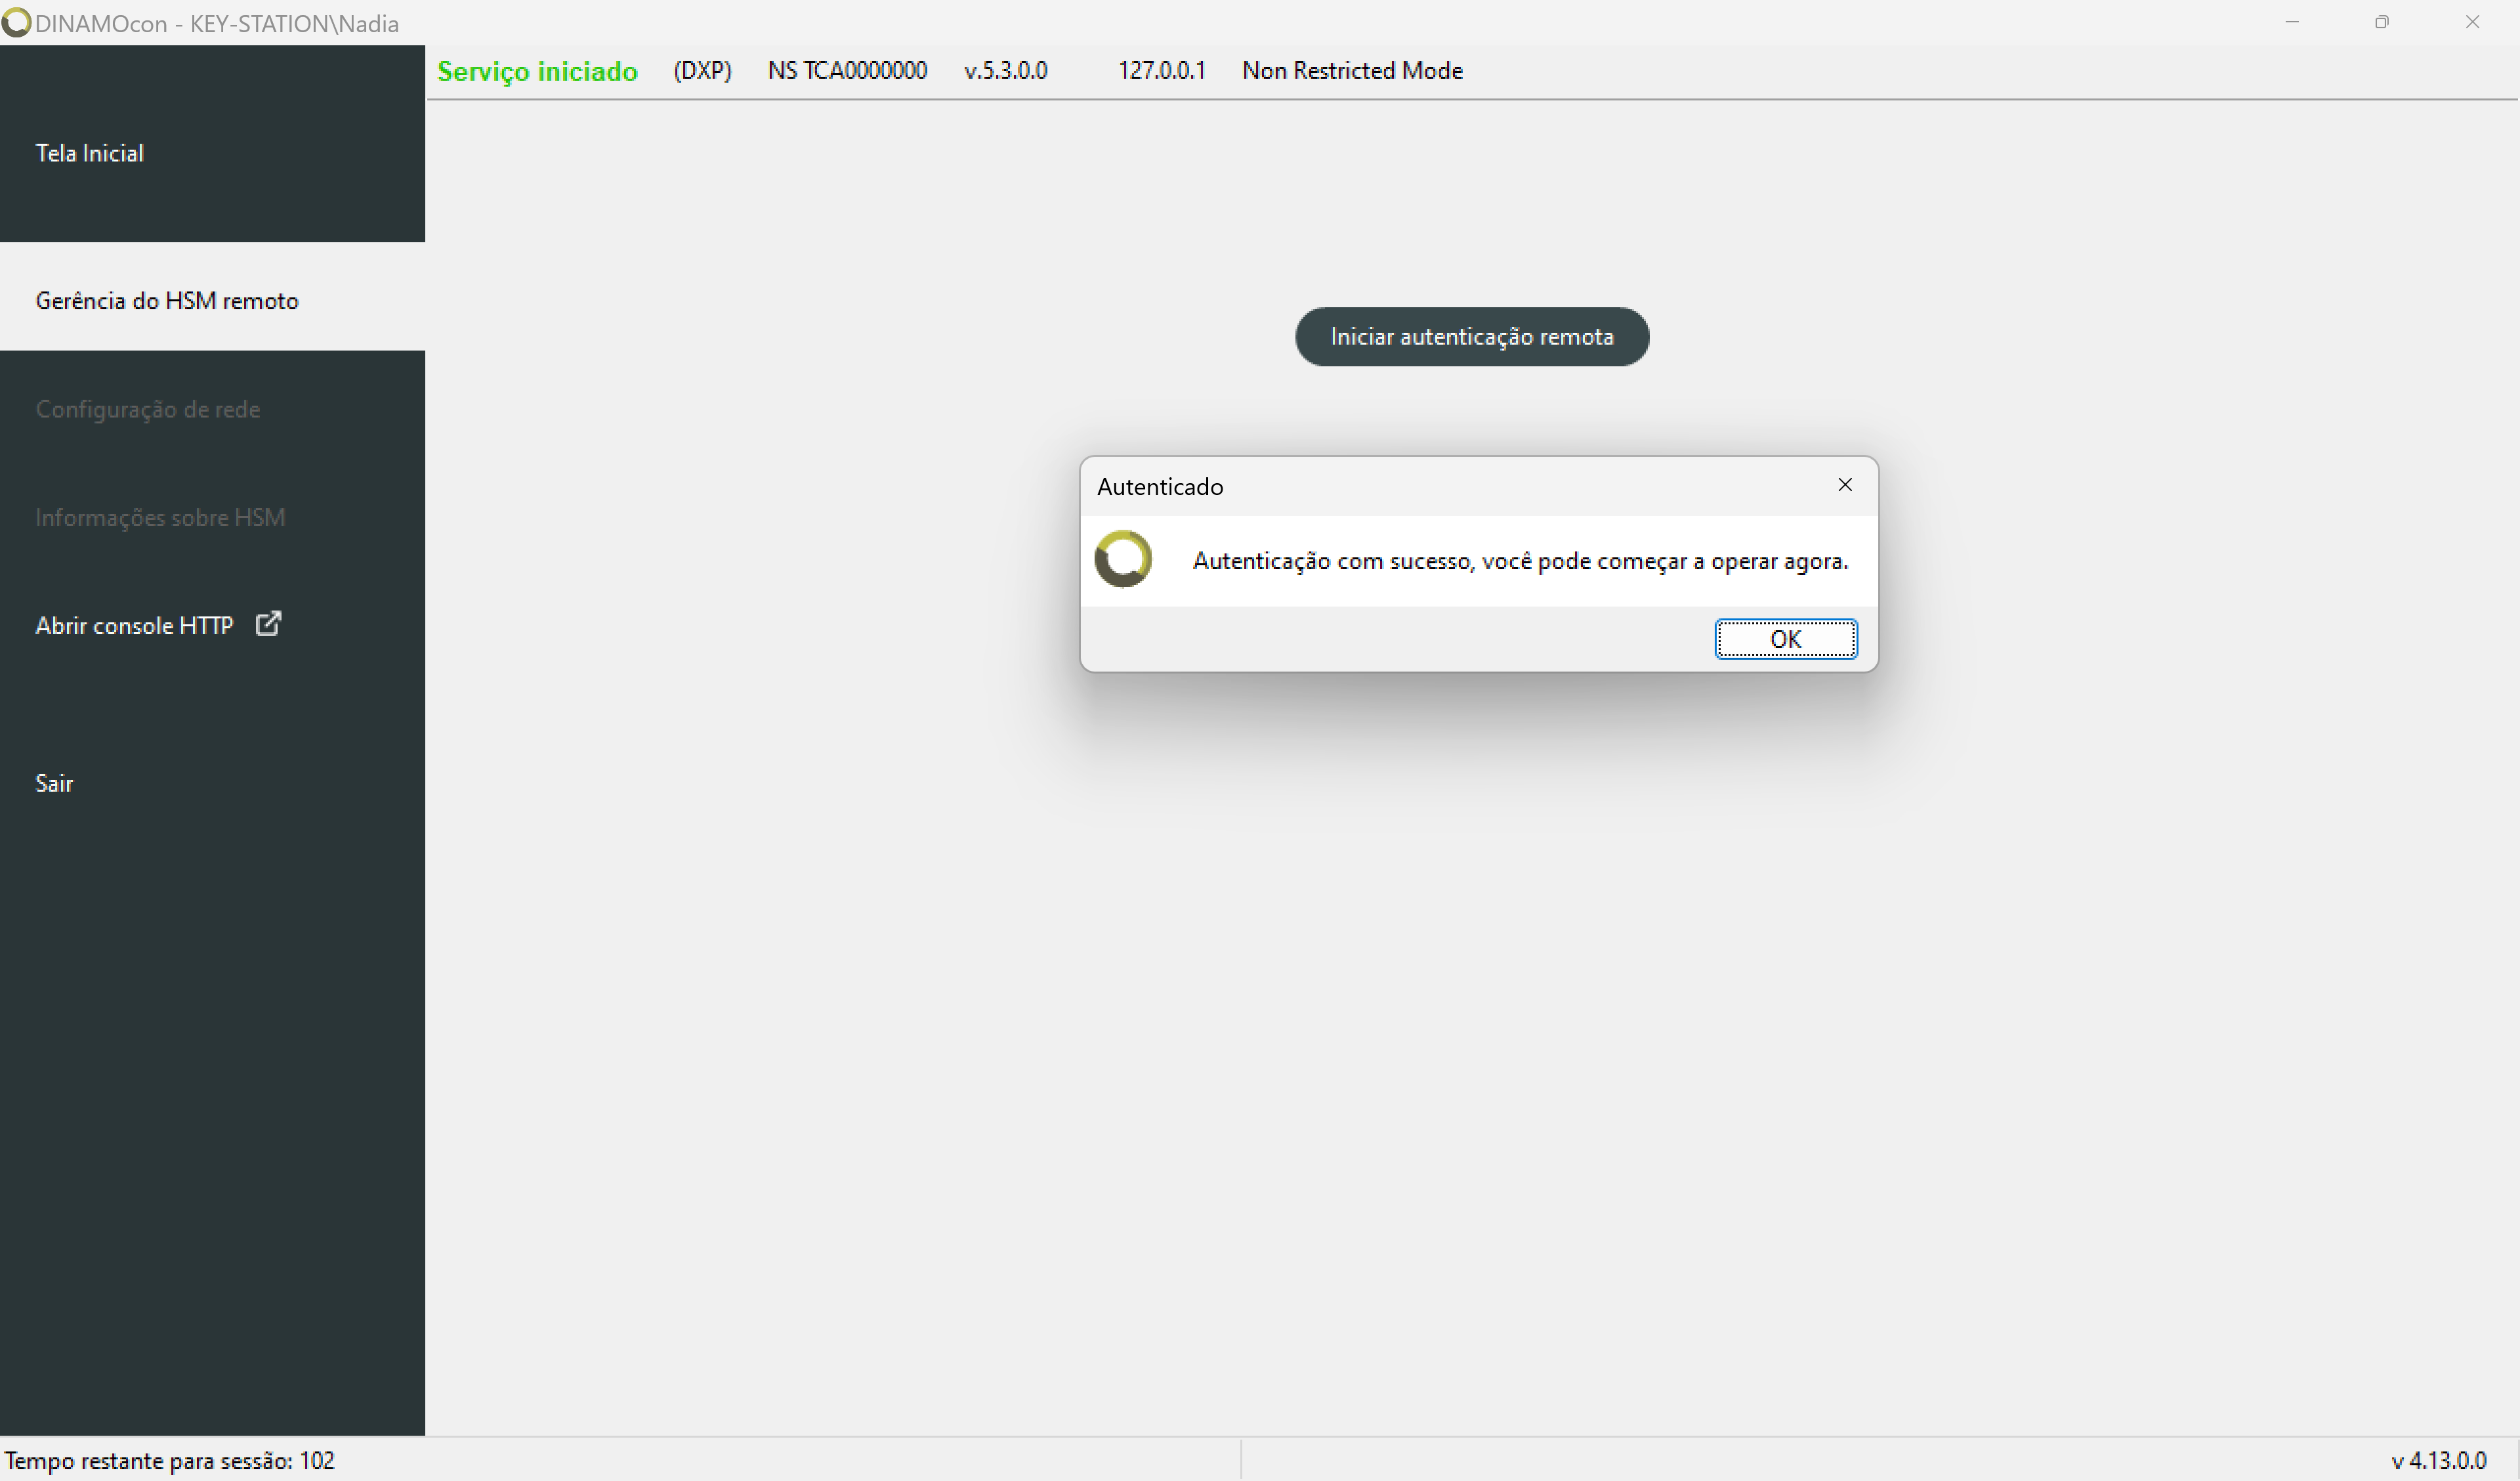This screenshot has height=1481, width=2520.
Task: Click the (DXP) label in header
Action: pos(702,71)
